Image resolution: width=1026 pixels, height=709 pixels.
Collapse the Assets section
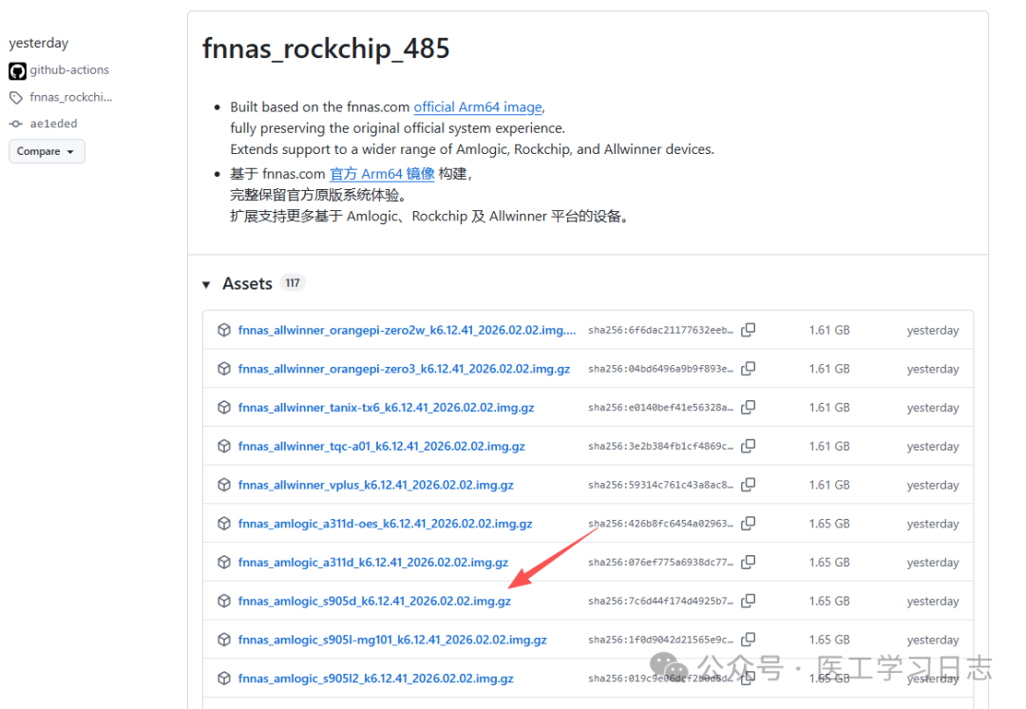206,284
